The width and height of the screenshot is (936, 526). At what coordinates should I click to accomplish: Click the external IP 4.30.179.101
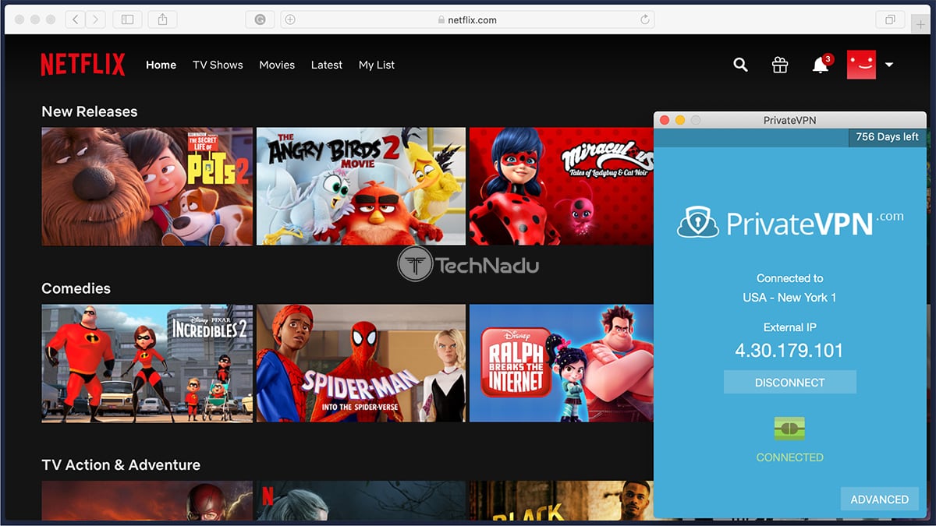tap(789, 351)
